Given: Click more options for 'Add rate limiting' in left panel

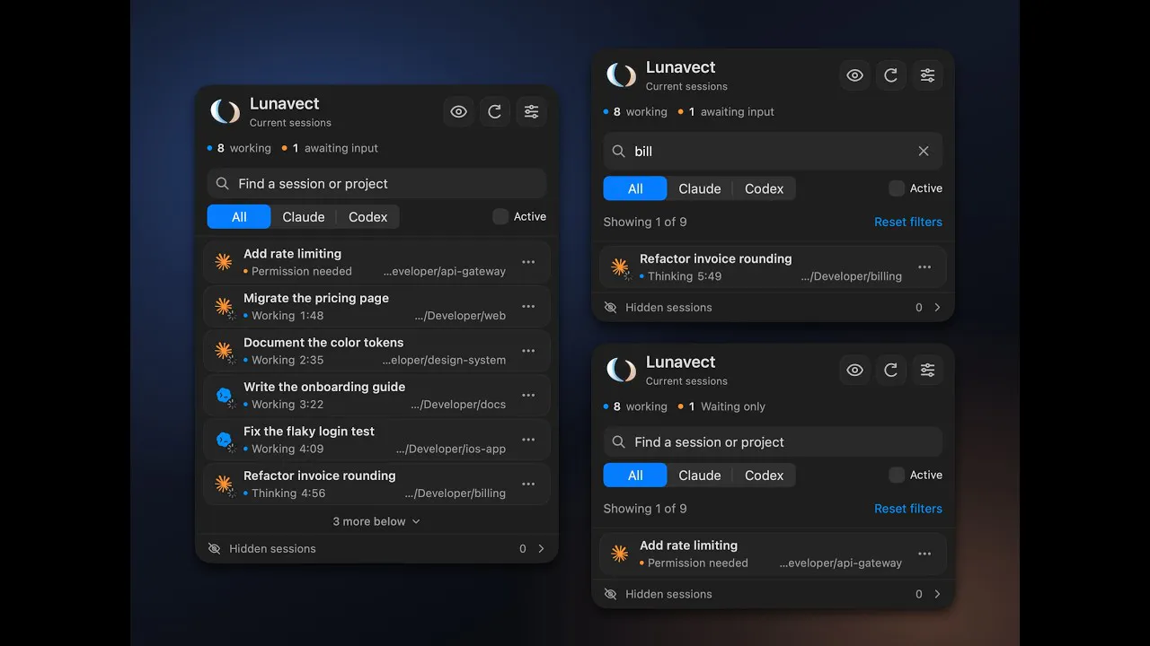Looking at the screenshot, I should [528, 262].
